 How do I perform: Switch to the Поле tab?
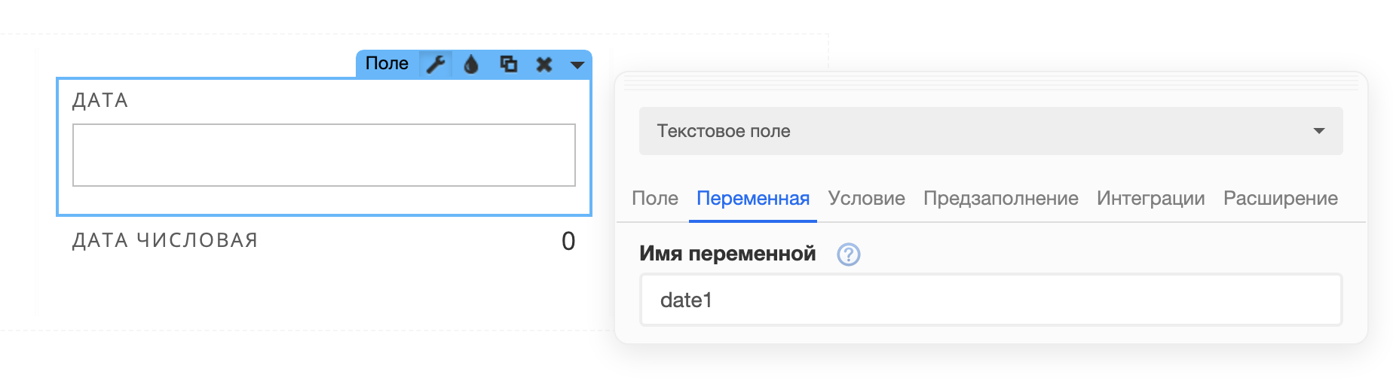point(655,198)
